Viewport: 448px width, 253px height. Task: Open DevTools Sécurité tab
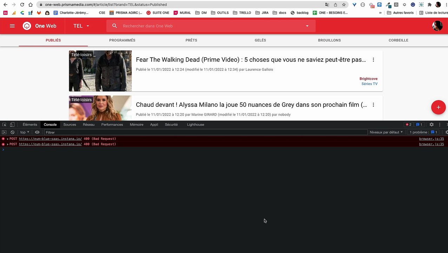pos(171,125)
